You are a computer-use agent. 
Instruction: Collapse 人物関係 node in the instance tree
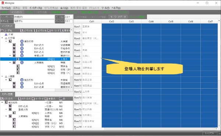click(x=10, y=62)
